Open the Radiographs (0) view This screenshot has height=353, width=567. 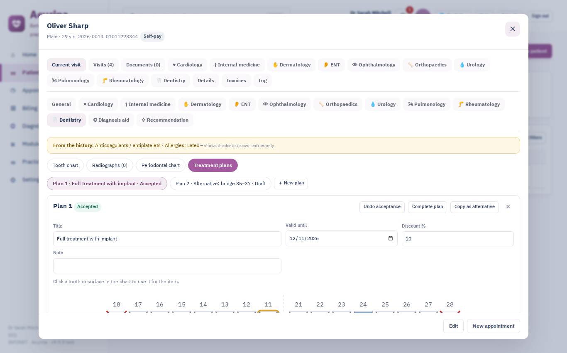pos(110,165)
